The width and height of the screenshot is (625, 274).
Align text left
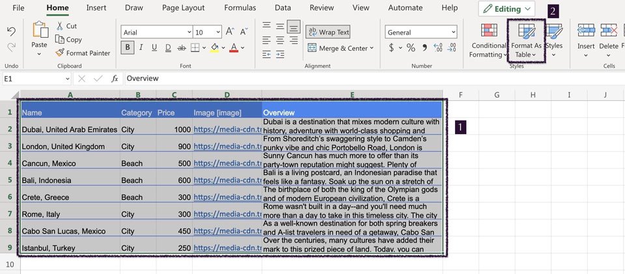(x=267, y=40)
